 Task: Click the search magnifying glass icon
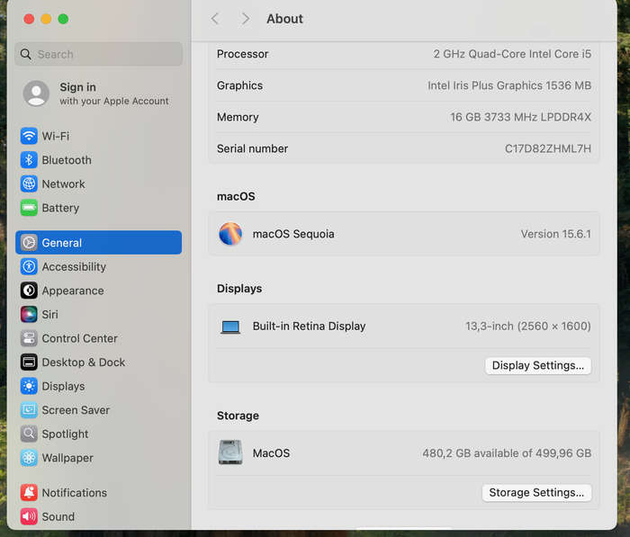tap(26, 54)
